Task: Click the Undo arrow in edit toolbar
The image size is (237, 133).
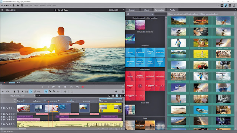Action: click(x=3, y=92)
